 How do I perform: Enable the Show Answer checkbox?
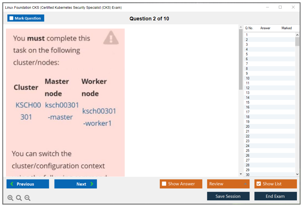click(164, 184)
